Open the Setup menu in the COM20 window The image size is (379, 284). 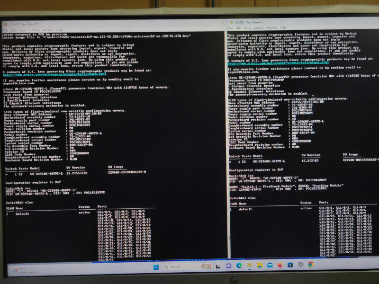[x=247, y=28]
